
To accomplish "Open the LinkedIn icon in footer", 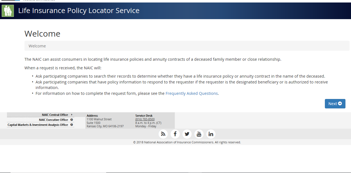I will coord(211,134).
